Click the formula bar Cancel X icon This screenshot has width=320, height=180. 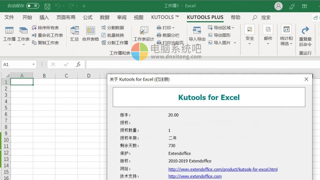[x=53, y=64]
